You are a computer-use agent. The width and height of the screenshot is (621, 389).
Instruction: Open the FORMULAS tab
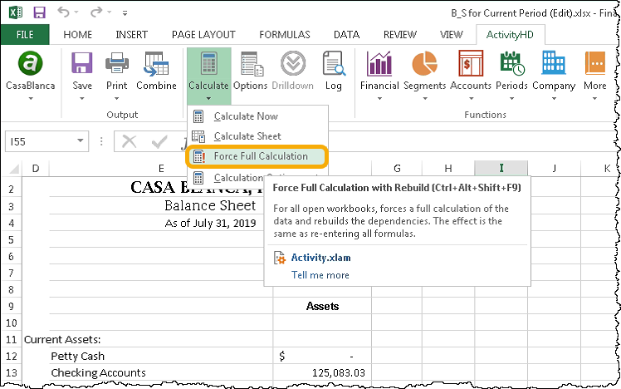coord(285,35)
